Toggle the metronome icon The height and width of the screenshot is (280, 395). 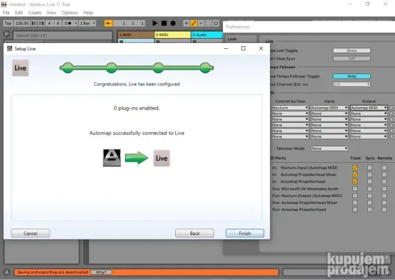click(x=68, y=23)
